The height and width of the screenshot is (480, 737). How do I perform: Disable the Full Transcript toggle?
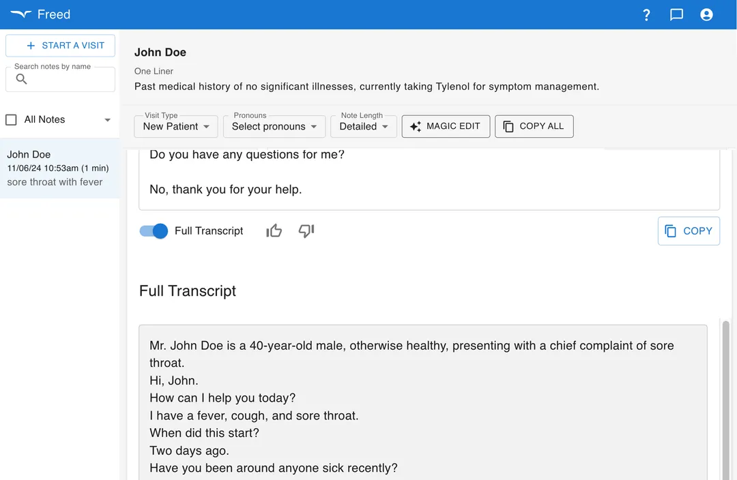point(153,231)
